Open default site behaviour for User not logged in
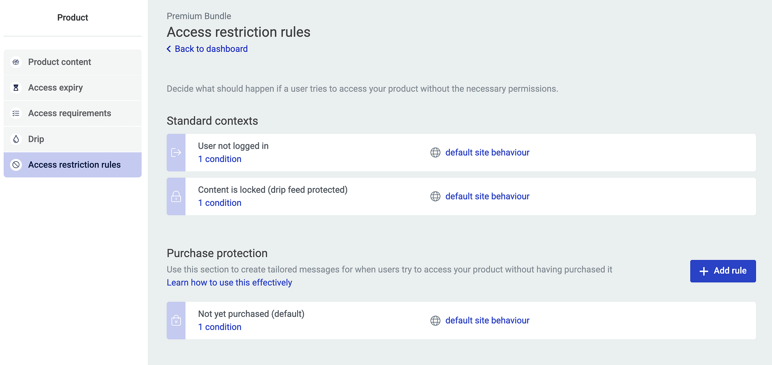The height and width of the screenshot is (365, 772). tap(487, 152)
